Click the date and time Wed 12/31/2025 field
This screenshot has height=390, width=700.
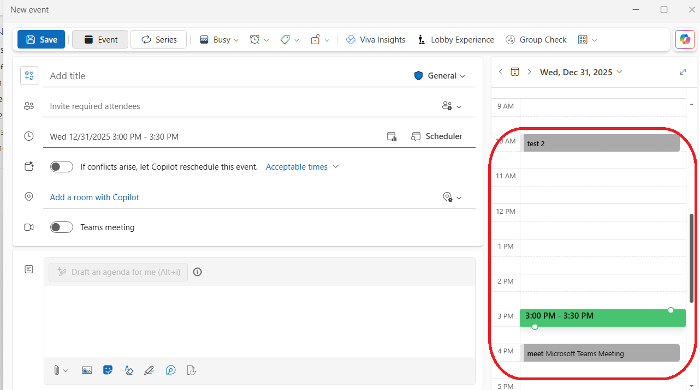213,137
